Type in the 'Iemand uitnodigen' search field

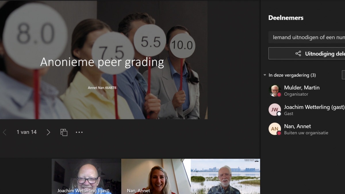pos(306,37)
